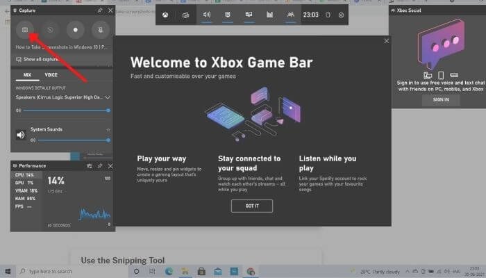486x278 pixels.
Task: Close the Capture widget
Action: click(110, 10)
